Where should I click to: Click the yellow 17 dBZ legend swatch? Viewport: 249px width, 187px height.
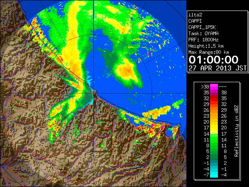pyautogui.click(x=214, y=128)
